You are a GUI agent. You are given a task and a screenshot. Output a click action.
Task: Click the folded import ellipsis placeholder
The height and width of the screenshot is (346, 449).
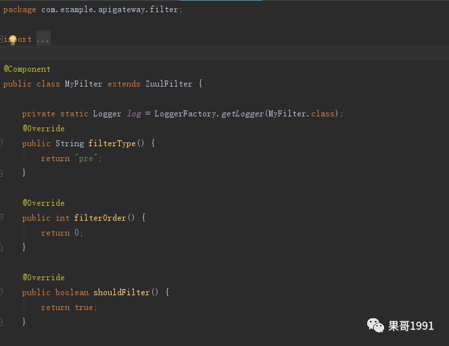pyautogui.click(x=43, y=39)
